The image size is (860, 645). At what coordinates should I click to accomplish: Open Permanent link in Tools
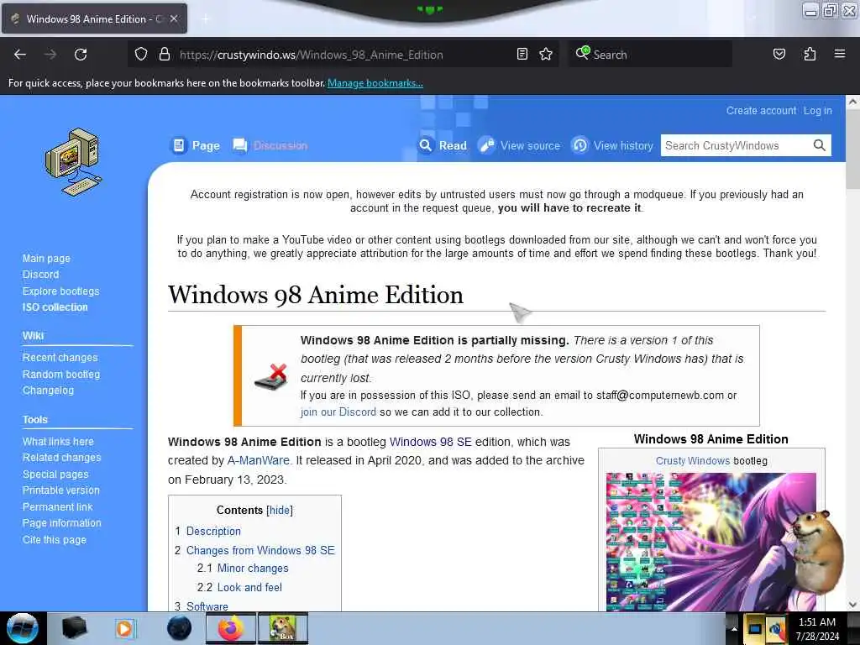(57, 506)
